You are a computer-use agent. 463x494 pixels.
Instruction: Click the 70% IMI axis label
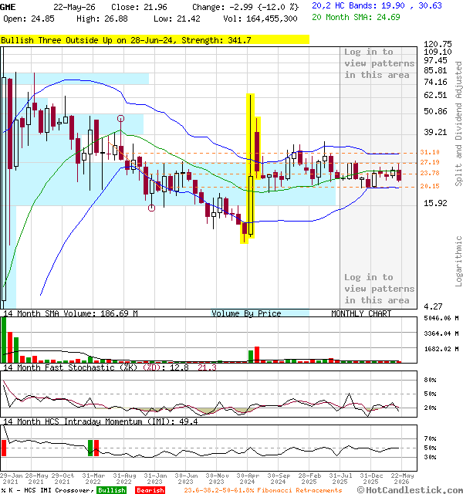(x=430, y=438)
